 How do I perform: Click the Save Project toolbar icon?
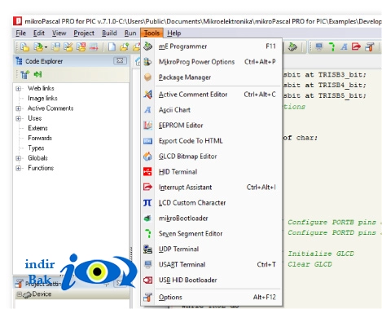[56, 47]
